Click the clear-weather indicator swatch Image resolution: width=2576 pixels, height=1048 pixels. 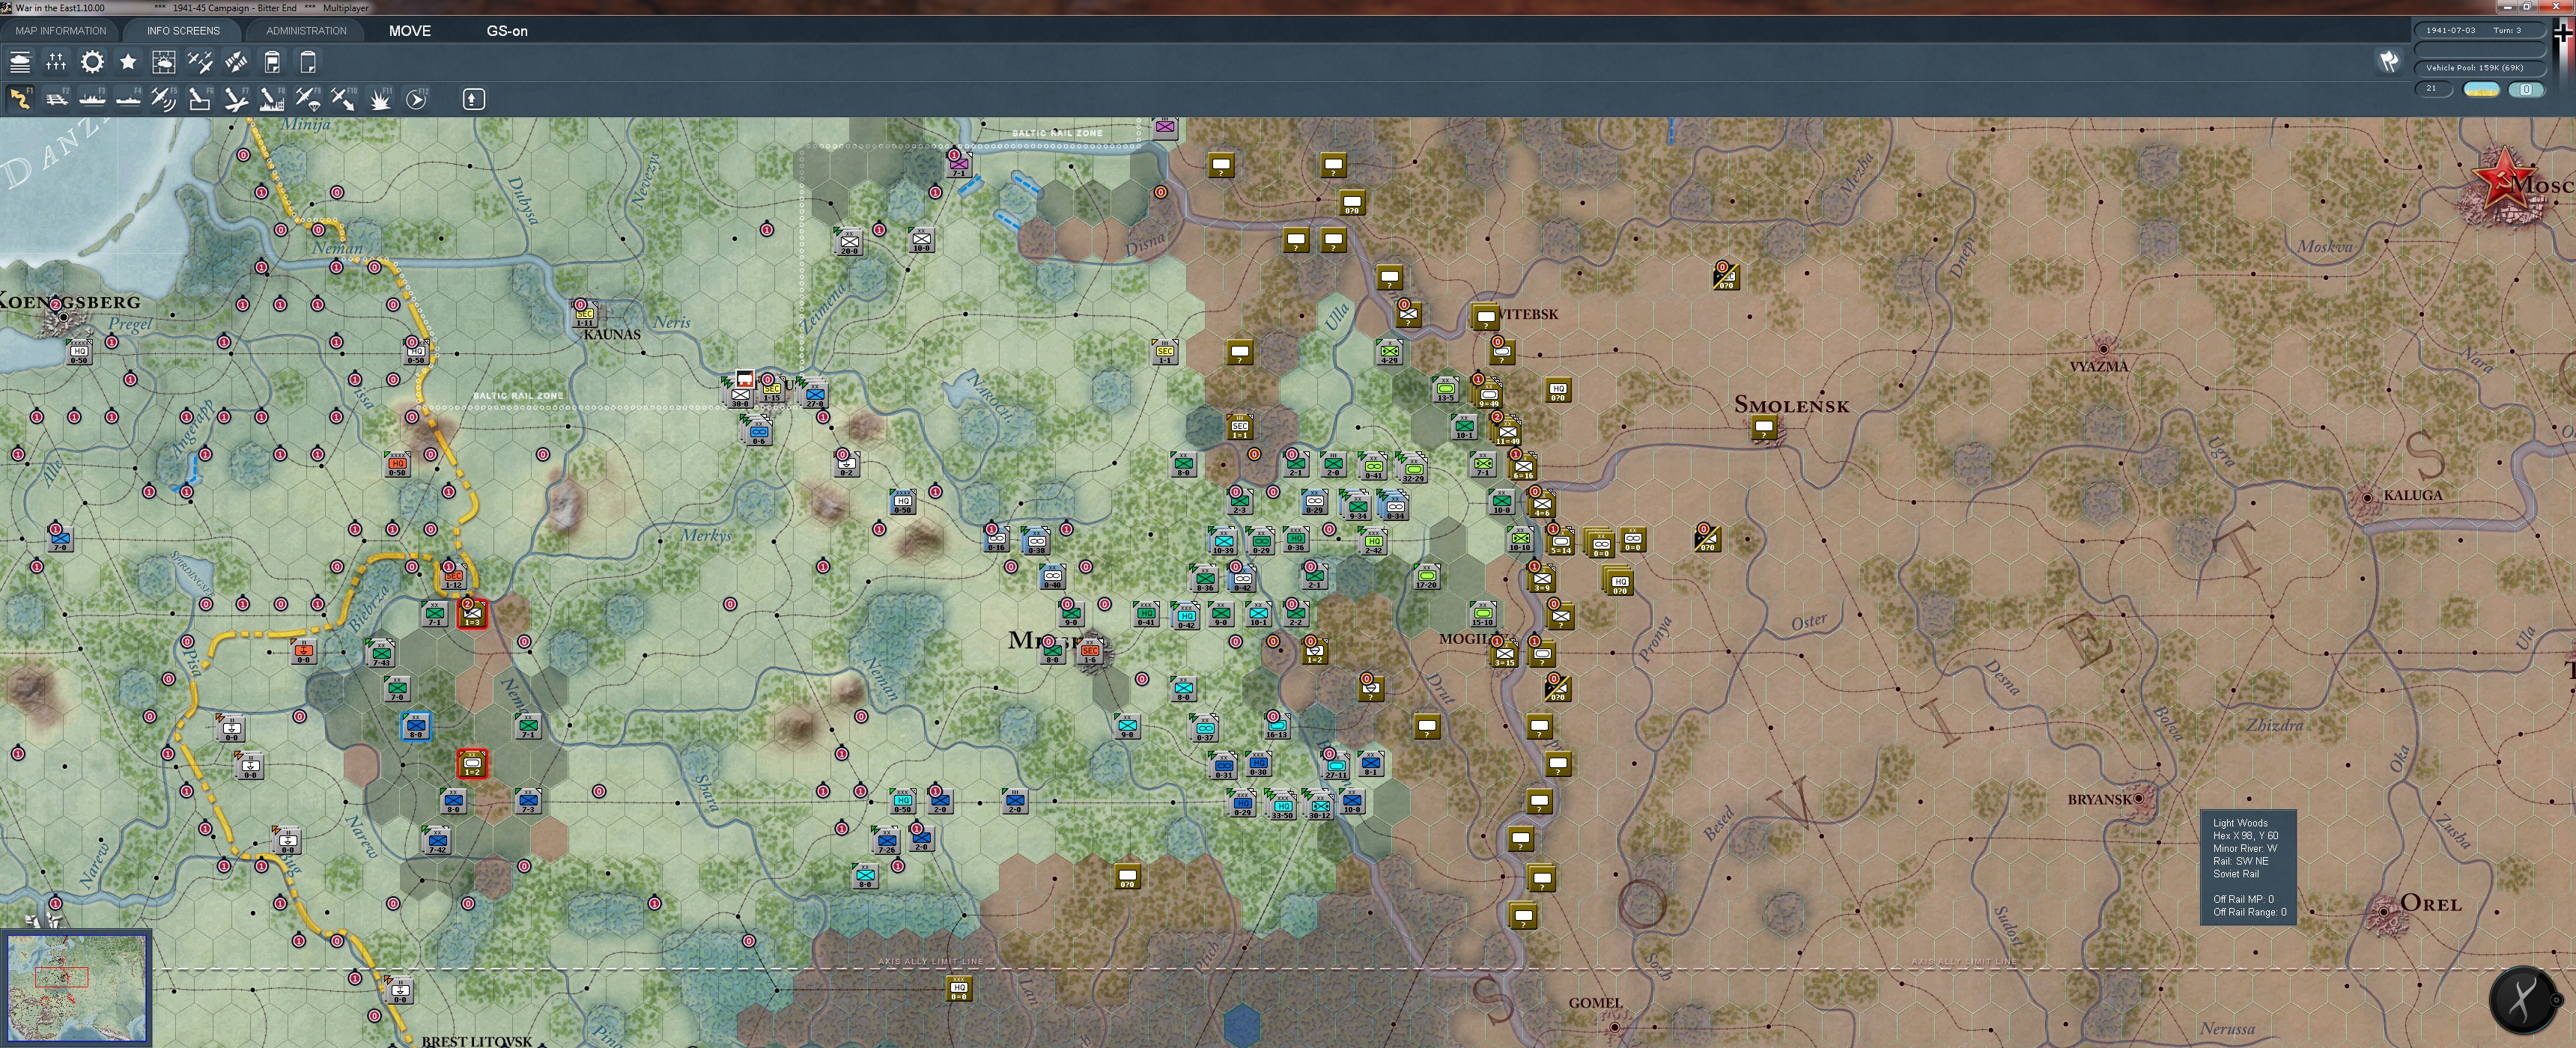pyautogui.click(x=2481, y=89)
